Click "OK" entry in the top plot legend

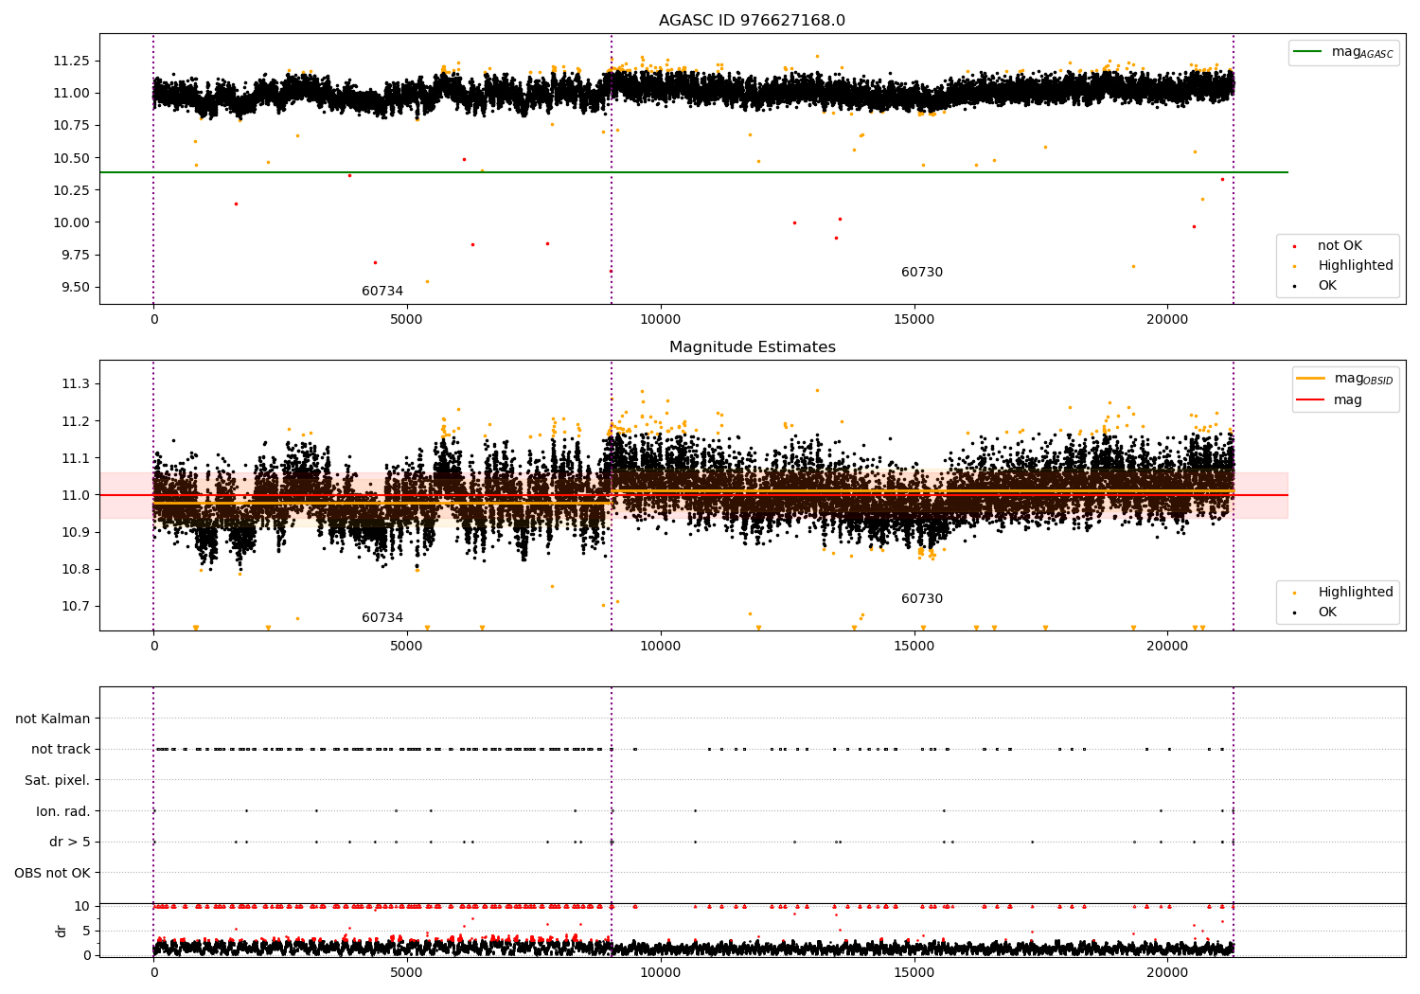1327,286
